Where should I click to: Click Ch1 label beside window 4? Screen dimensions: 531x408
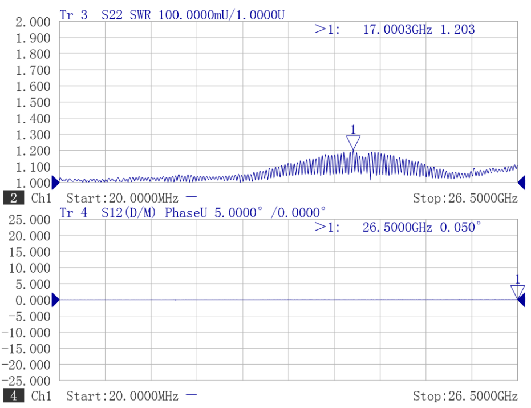pos(41,396)
